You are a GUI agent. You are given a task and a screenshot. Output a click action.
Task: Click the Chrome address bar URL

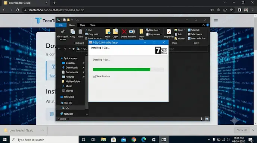(56, 10)
